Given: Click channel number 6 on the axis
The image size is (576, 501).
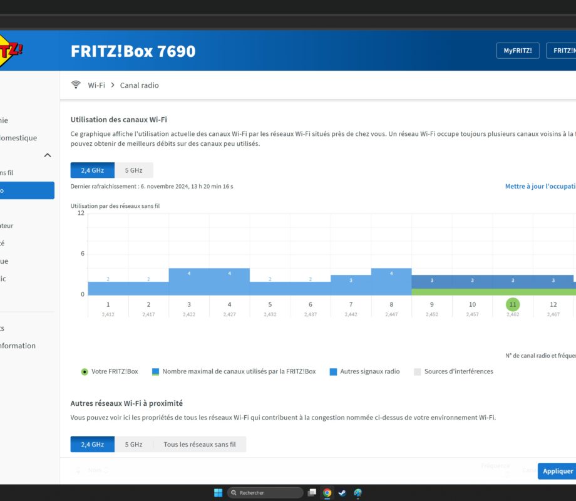Looking at the screenshot, I should [311, 304].
